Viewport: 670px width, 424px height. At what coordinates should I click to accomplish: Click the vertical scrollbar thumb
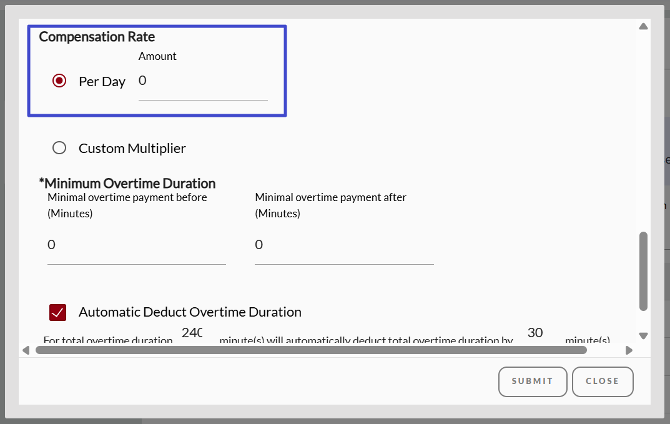coord(643,271)
